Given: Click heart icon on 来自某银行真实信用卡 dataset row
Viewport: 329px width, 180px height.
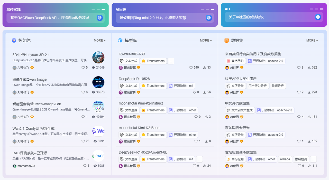Looking at the screenshot, I should (x=299, y=68).
